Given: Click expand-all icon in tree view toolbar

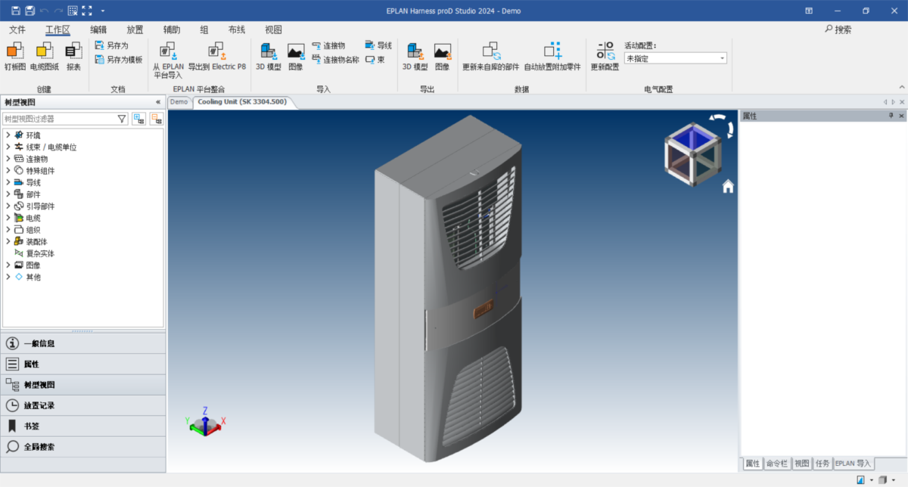Looking at the screenshot, I should 139,119.
